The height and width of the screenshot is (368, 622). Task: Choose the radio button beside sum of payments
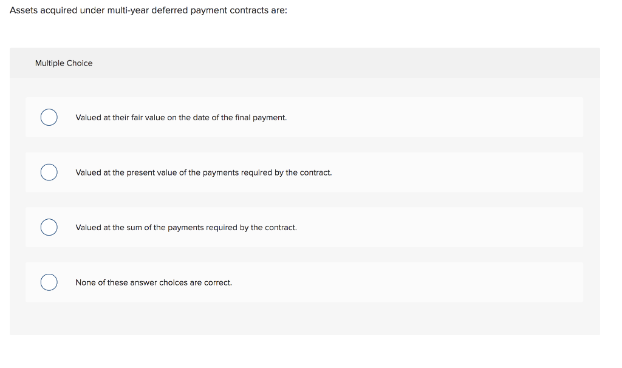point(49,227)
